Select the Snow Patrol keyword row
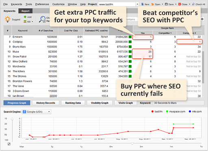The width and height of the screenshot is (208, 151). [x=103, y=56]
